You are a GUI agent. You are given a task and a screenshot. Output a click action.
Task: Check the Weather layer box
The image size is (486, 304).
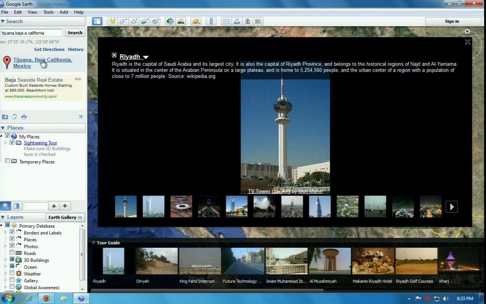pos(12,274)
